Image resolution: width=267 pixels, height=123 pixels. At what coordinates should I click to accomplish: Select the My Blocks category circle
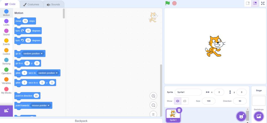point(6,89)
